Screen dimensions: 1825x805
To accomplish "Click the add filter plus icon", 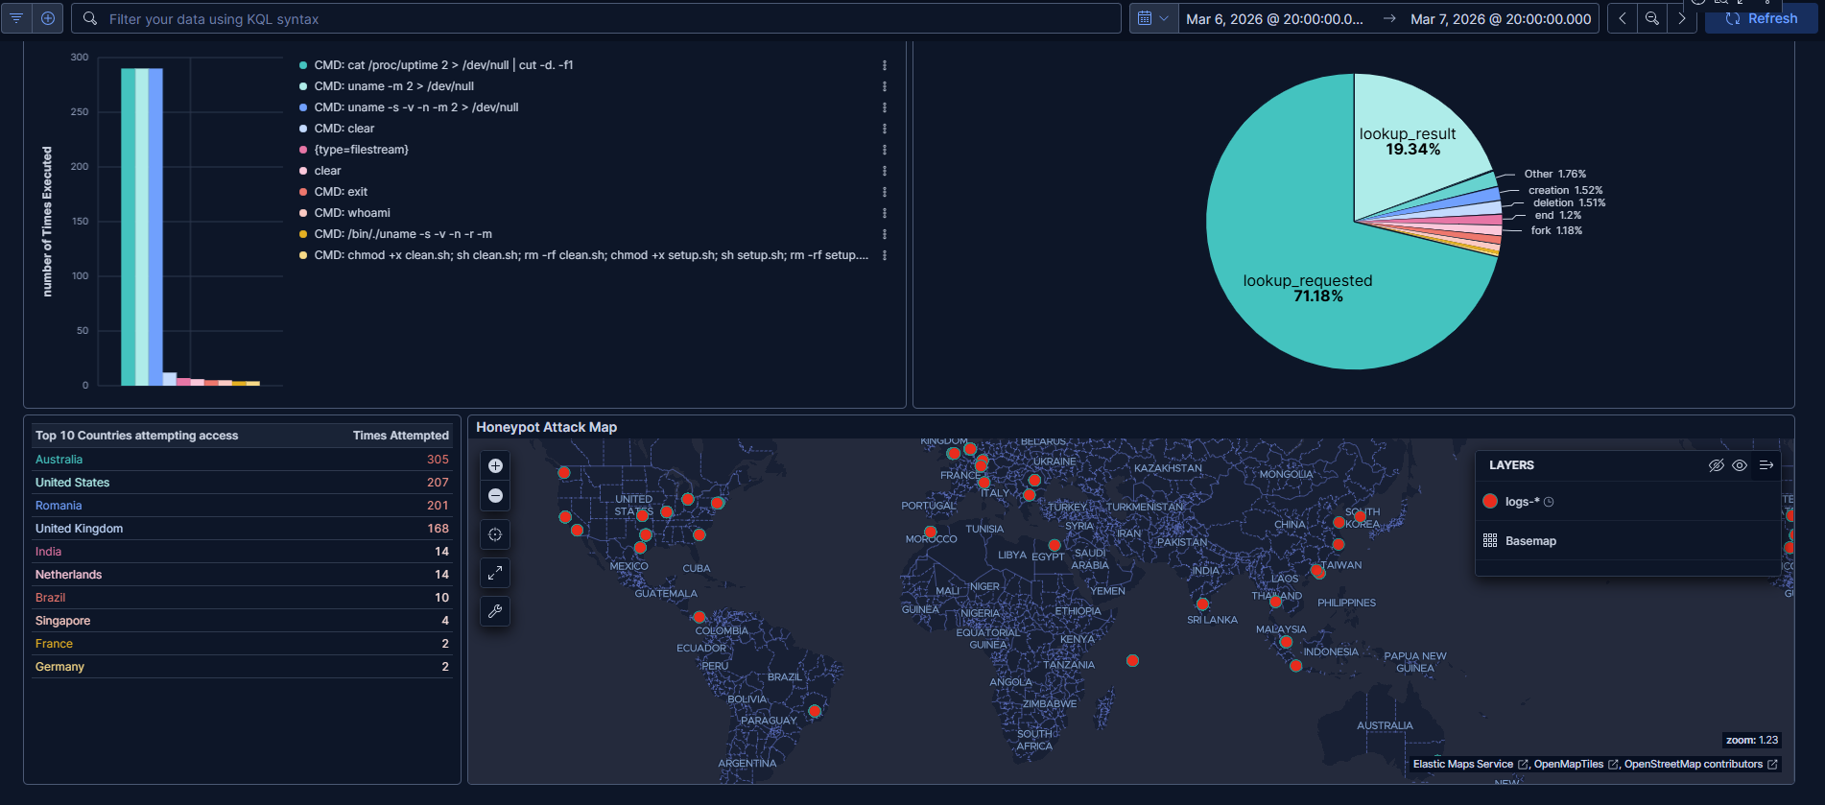I will point(48,18).
